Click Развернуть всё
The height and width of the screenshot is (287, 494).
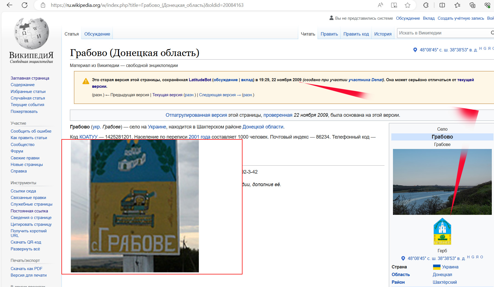tap(25, 249)
